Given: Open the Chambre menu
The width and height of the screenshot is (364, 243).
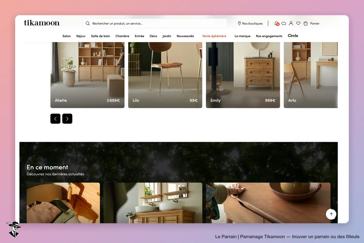Looking at the screenshot, I should point(122,36).
